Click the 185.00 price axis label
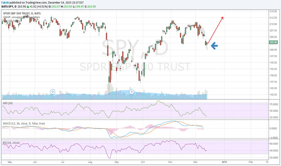 [x=273, y=88]
